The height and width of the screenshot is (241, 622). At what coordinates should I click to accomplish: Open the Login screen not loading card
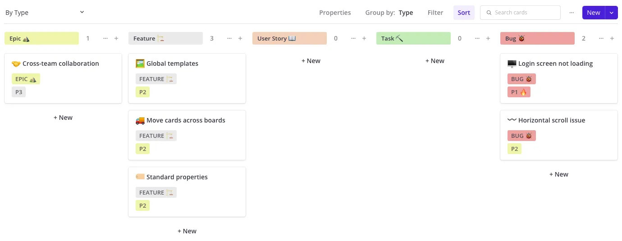point(559,78)
